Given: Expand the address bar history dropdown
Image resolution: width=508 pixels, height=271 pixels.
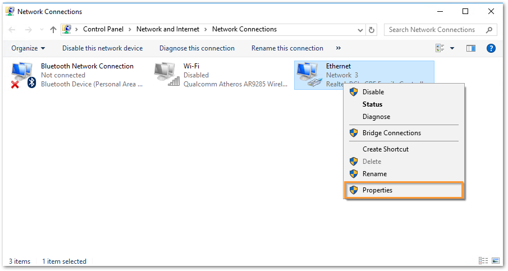Looking at the screenshot, I should point(359,30).
